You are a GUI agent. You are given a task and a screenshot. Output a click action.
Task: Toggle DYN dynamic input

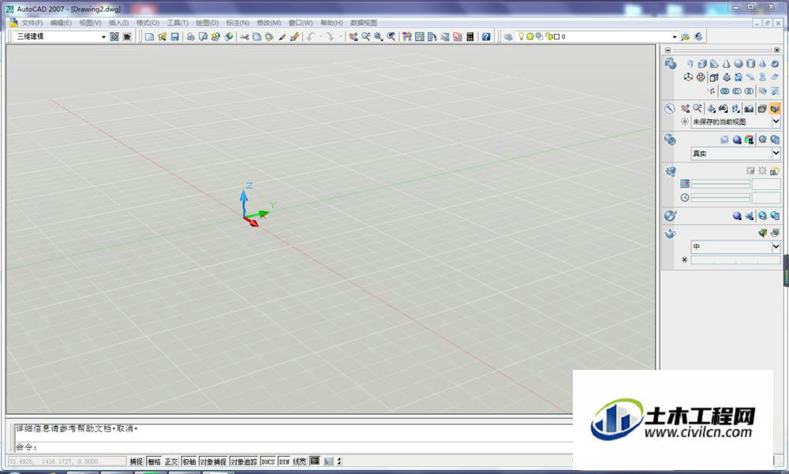[x=284, y=461]
